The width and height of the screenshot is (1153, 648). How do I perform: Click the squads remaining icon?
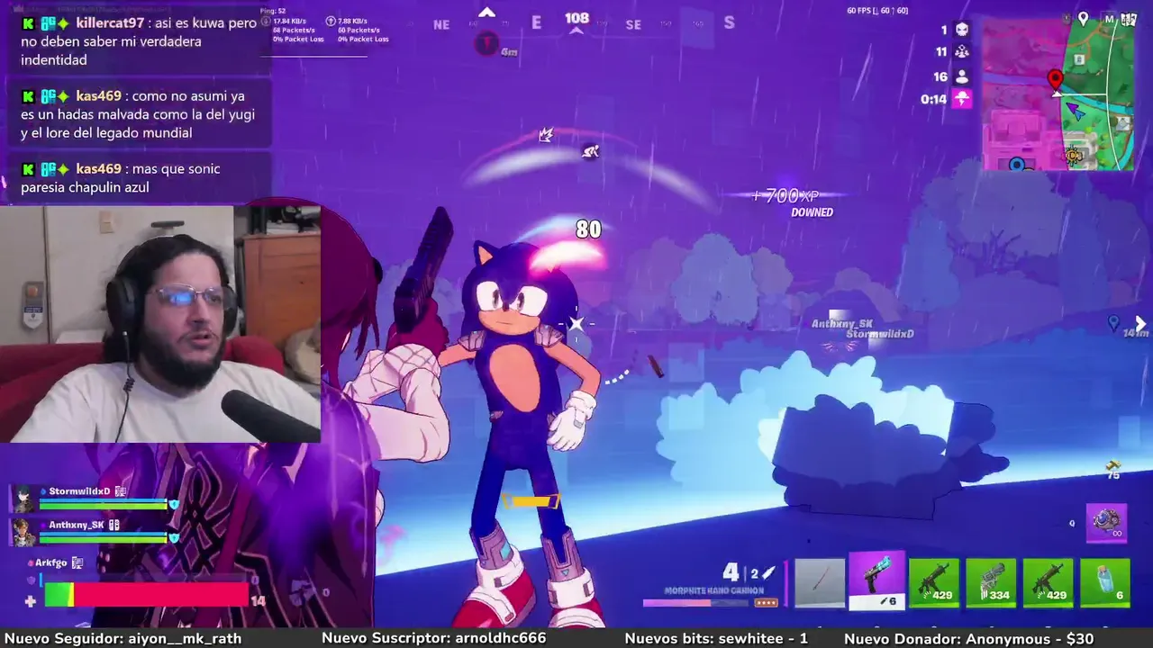(962, 52)
